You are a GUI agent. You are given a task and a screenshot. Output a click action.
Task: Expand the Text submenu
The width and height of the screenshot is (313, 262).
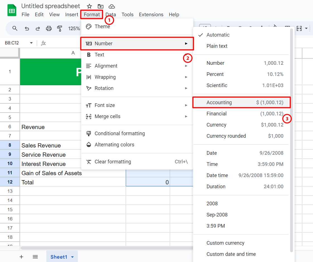137,55
